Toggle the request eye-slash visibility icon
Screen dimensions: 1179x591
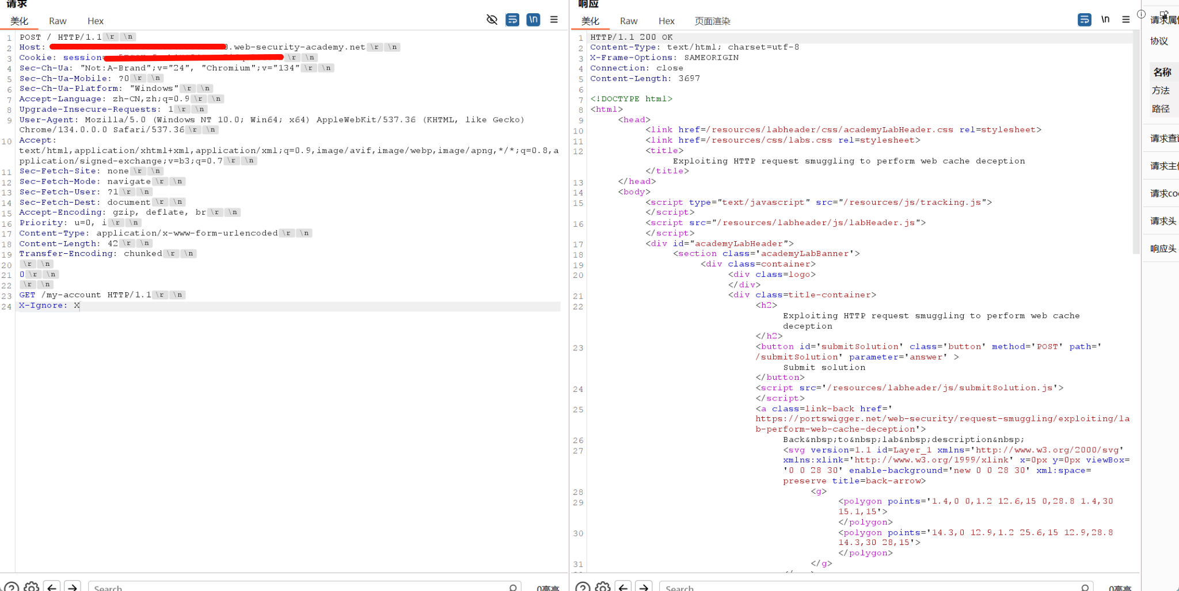click(492, 20)
